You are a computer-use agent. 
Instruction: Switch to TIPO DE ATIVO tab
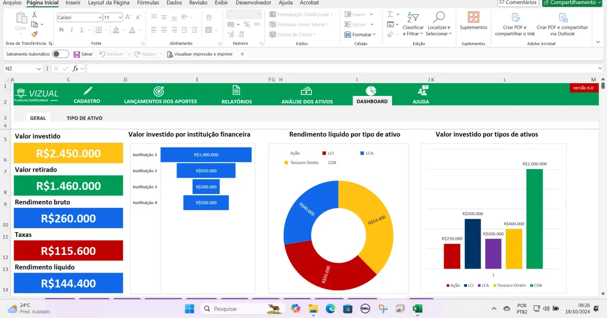coord(84,118)
